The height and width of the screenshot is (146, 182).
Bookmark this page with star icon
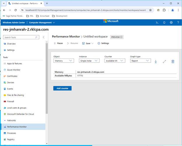pos(150,10)
